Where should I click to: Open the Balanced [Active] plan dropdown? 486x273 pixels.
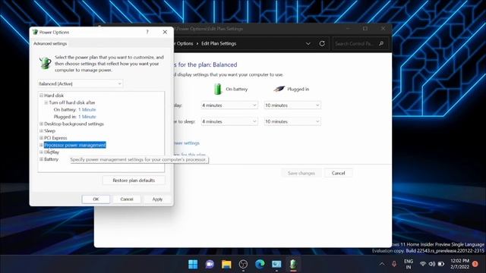coord(80,83)
